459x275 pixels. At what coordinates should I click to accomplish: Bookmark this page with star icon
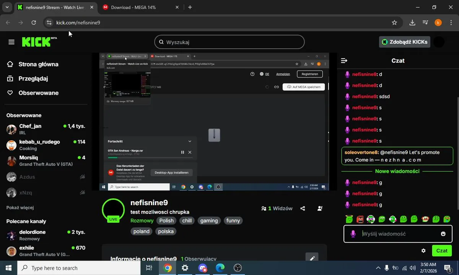394,23
